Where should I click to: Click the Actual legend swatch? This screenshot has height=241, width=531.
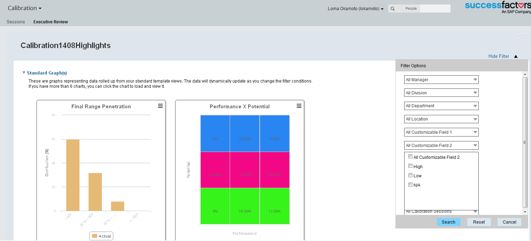[x=94, y=236]
